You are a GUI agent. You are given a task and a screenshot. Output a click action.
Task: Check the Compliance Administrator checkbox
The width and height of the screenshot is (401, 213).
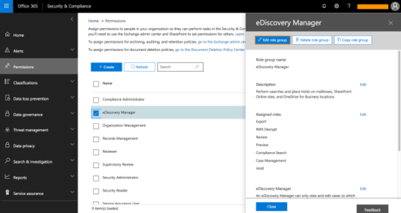pos(96,100)
